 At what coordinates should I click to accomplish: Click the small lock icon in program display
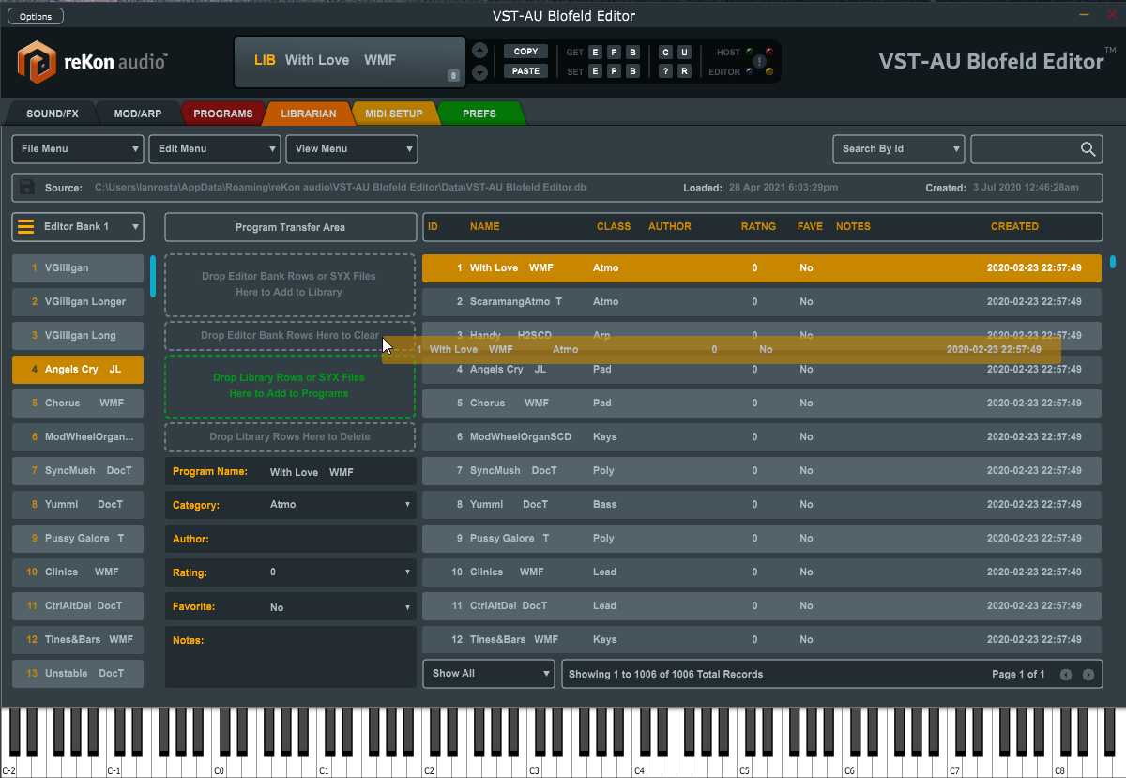453,75
